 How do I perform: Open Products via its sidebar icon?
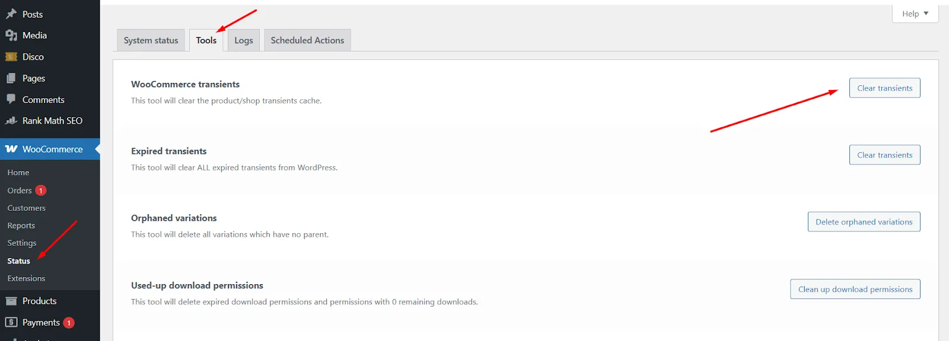[x=11, y=301]
